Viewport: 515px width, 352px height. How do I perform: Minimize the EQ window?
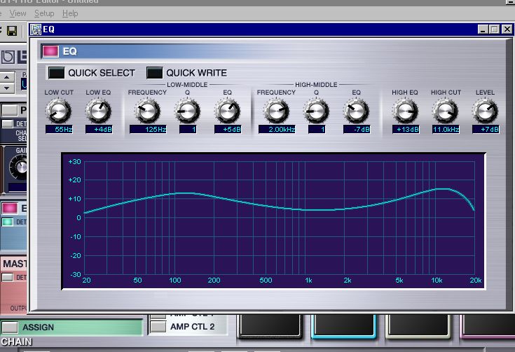click(x=483, y=29)
